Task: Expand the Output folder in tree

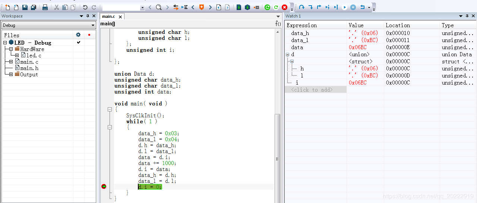Action: tap(11, 74)
